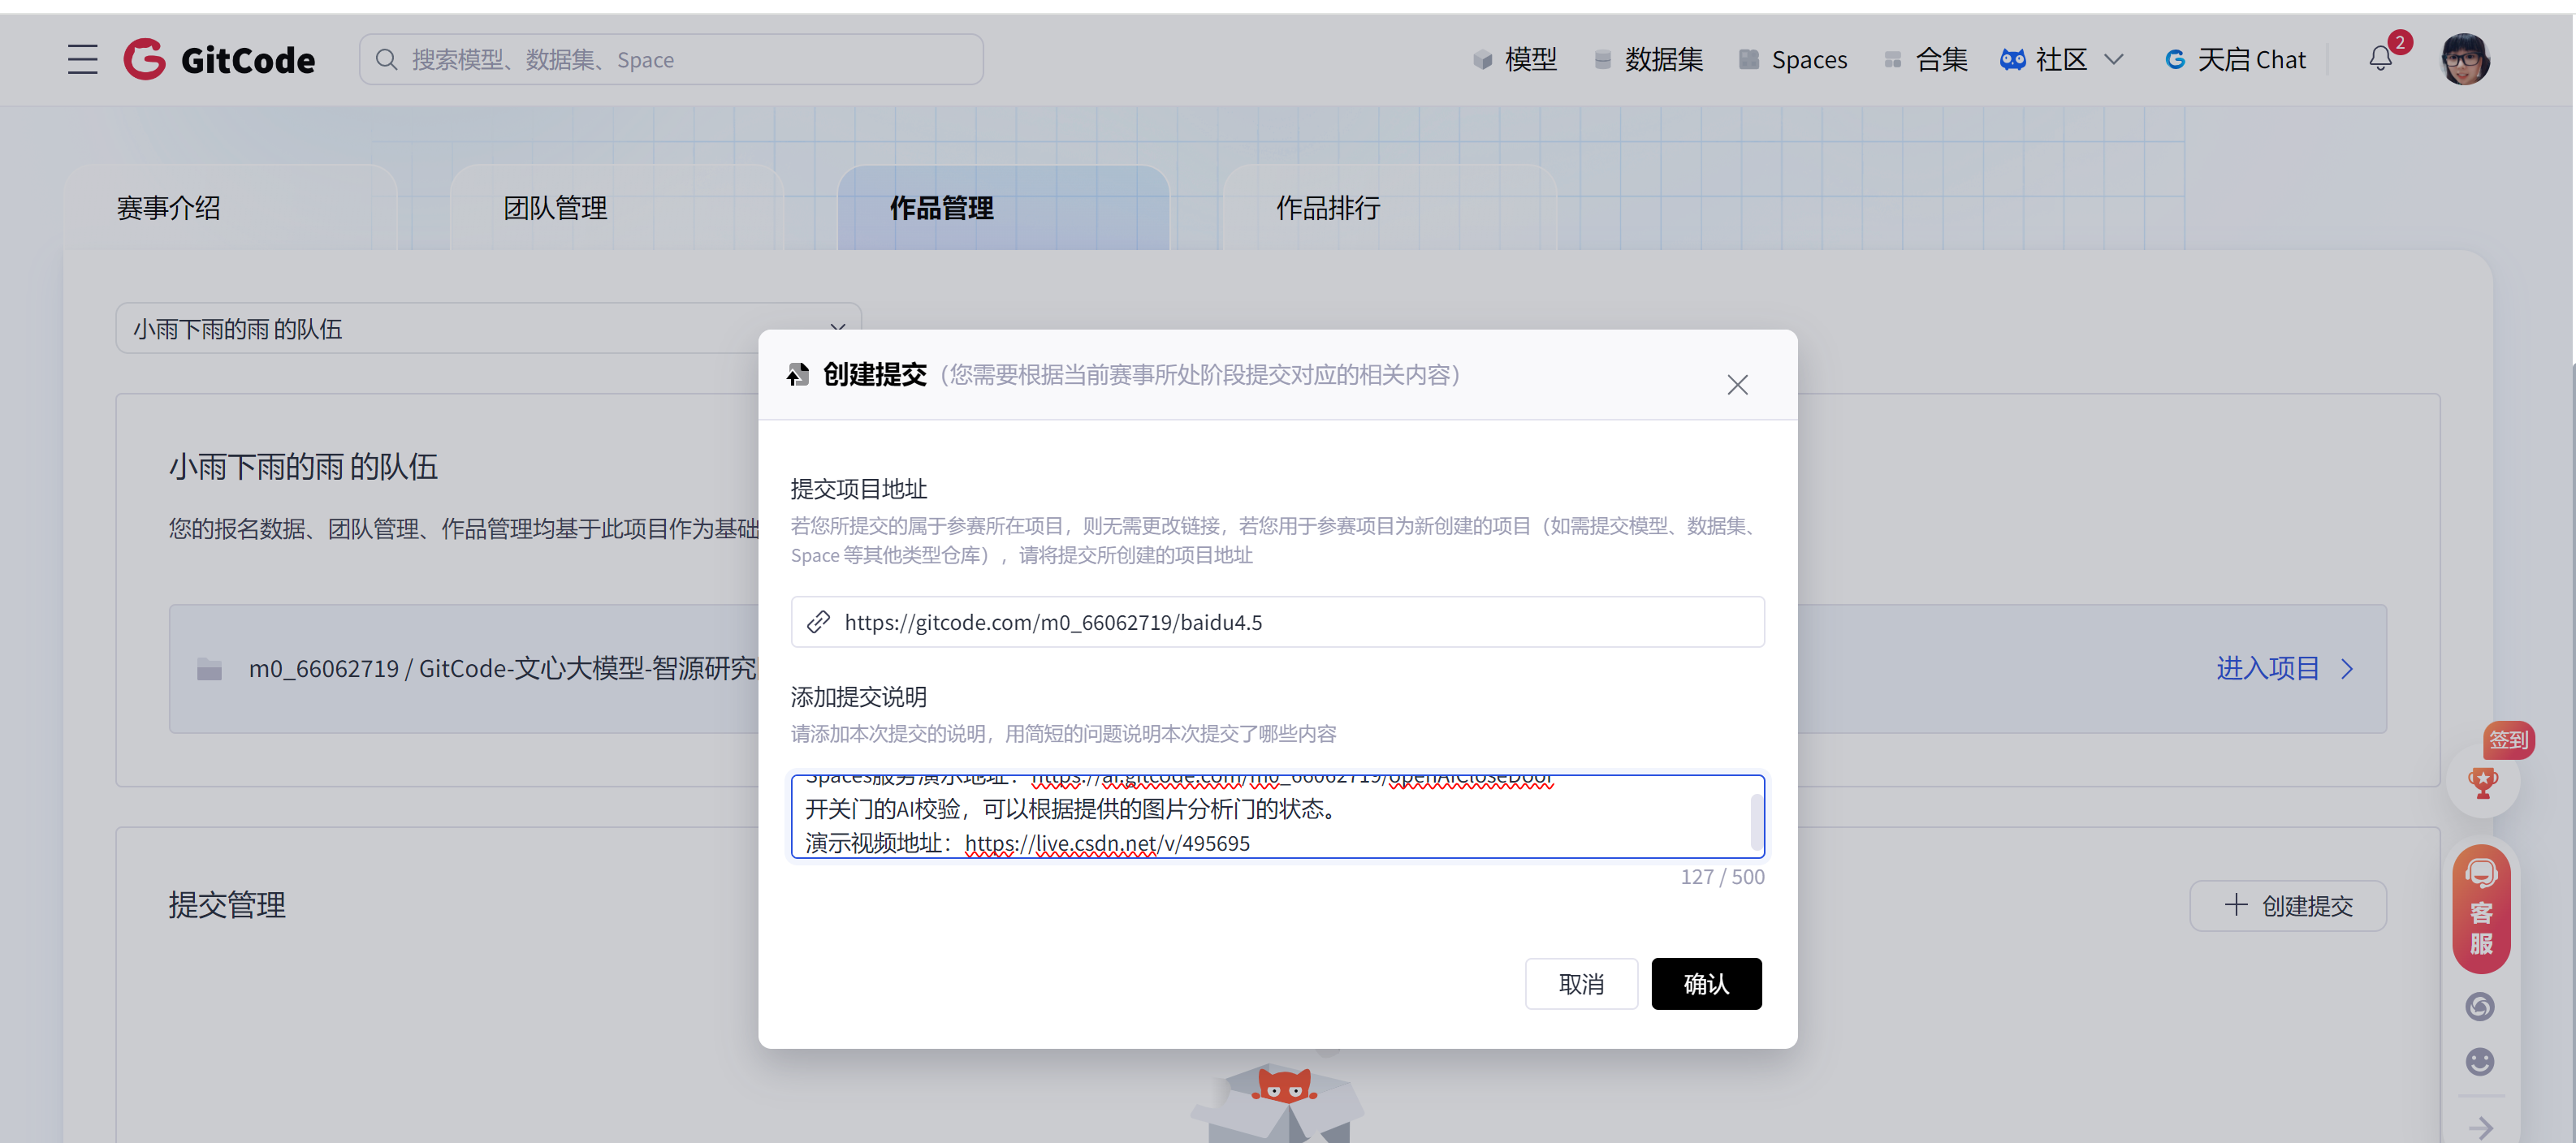Click the 签到 trophy icon
The image size is (2576, 1143).
2482,782
